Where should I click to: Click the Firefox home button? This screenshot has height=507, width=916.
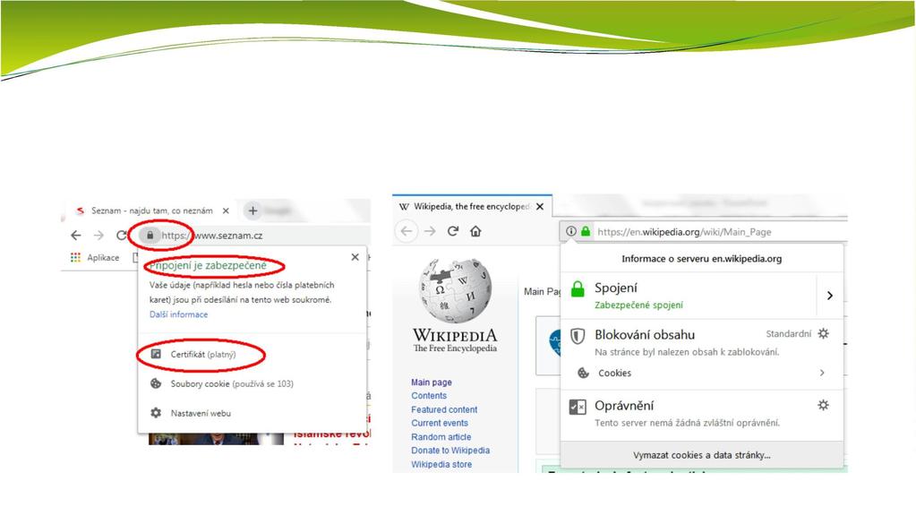tap(475, 231)
